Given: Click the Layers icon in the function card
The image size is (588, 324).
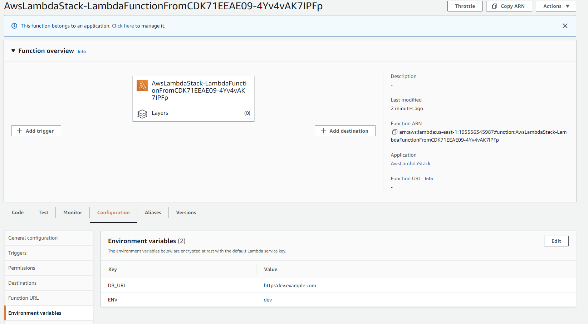Looking at the screenshot, I should point(143,114).
